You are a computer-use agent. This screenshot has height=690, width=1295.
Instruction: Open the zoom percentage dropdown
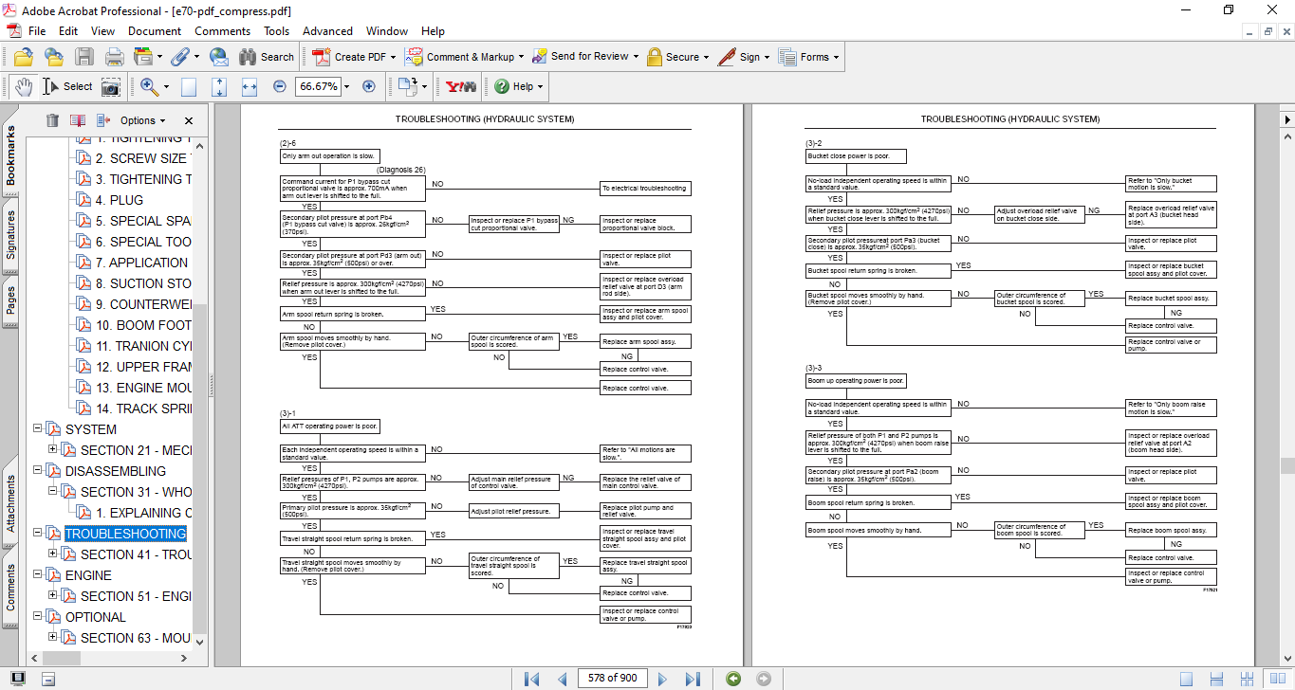[x=346, y=86]
